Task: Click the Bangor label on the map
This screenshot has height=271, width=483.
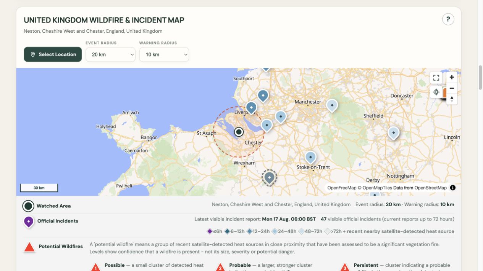Action: [x=149, y=138]
